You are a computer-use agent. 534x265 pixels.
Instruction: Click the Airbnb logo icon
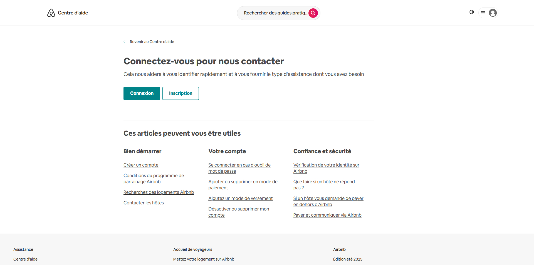(x=51, y=13)
